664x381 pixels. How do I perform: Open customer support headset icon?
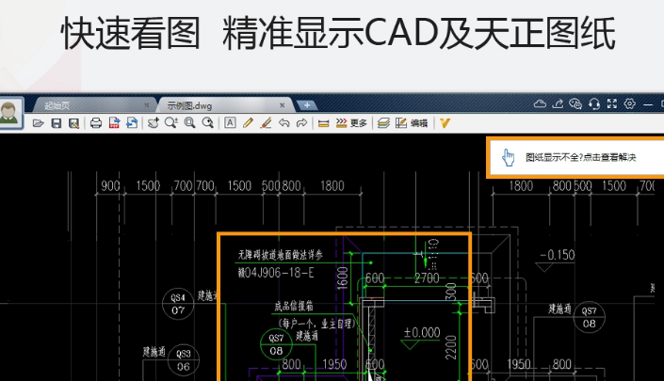pos(594,104)
